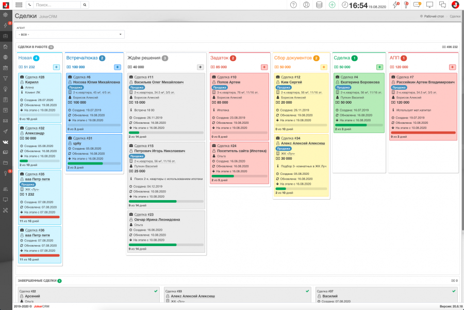Open the funnel filter icon in sidebar
This screenshot has width=464, height=310.
(5, 78)
